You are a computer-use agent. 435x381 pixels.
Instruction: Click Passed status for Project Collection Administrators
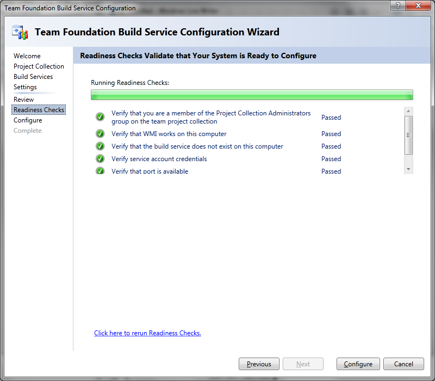[331, 118]
